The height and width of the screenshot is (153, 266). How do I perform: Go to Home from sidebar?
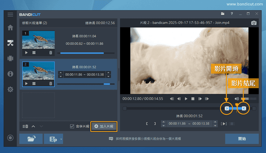click(10, 27)
